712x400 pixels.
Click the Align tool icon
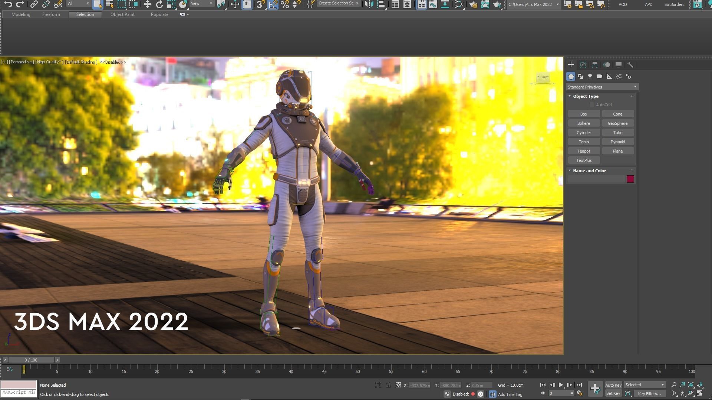381,4
